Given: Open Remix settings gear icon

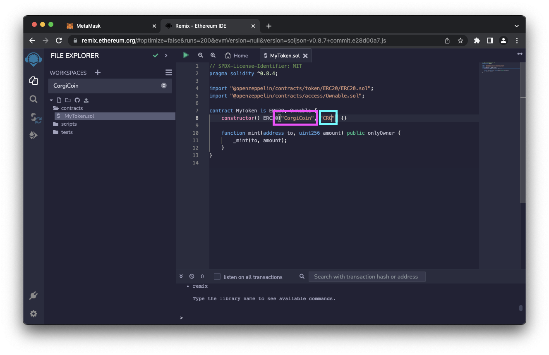Looking at the screenshot, I should click(34, 314).
